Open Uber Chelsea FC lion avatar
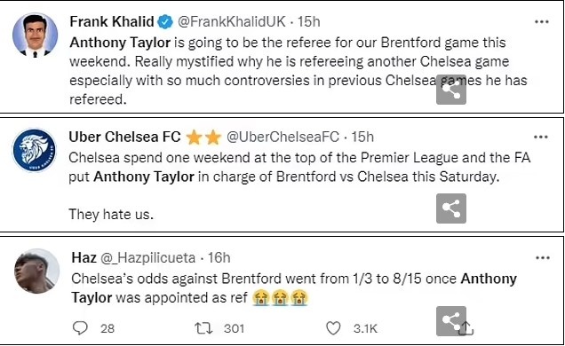The image size is (565, 346). 35,150
